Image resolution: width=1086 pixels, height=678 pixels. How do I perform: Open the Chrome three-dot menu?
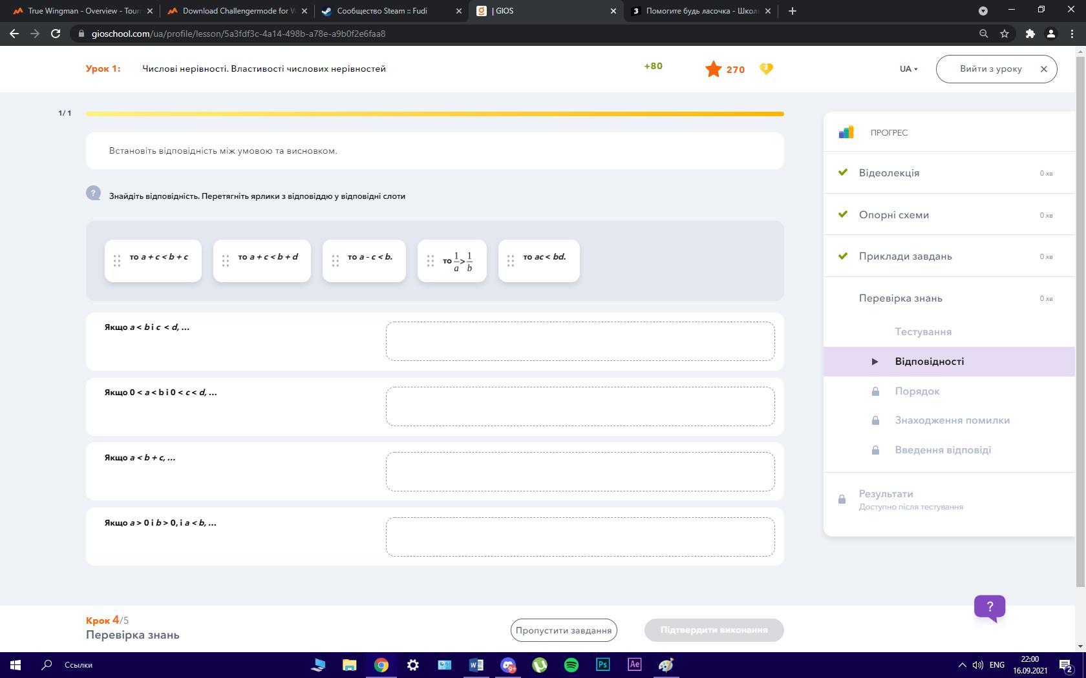(1072, 34)
